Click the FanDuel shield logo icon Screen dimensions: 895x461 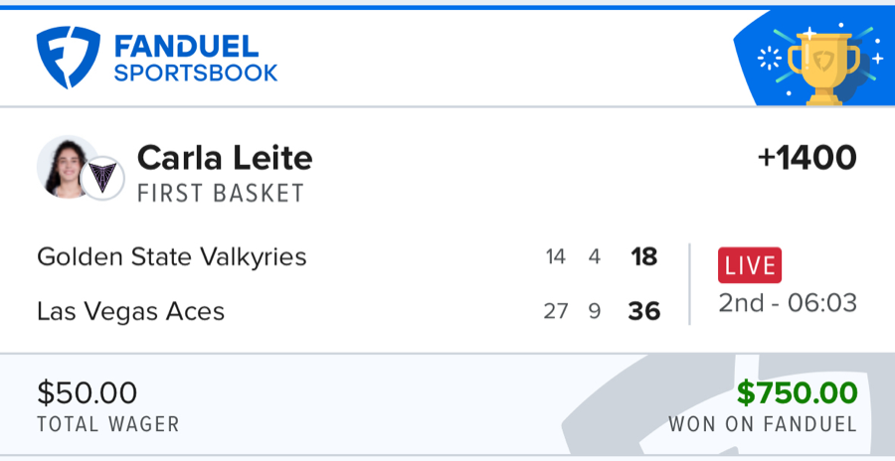click(68, 59)
